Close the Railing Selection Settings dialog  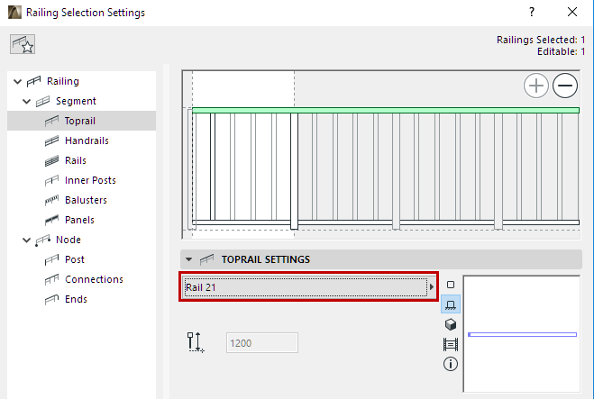tap(572, 12)
